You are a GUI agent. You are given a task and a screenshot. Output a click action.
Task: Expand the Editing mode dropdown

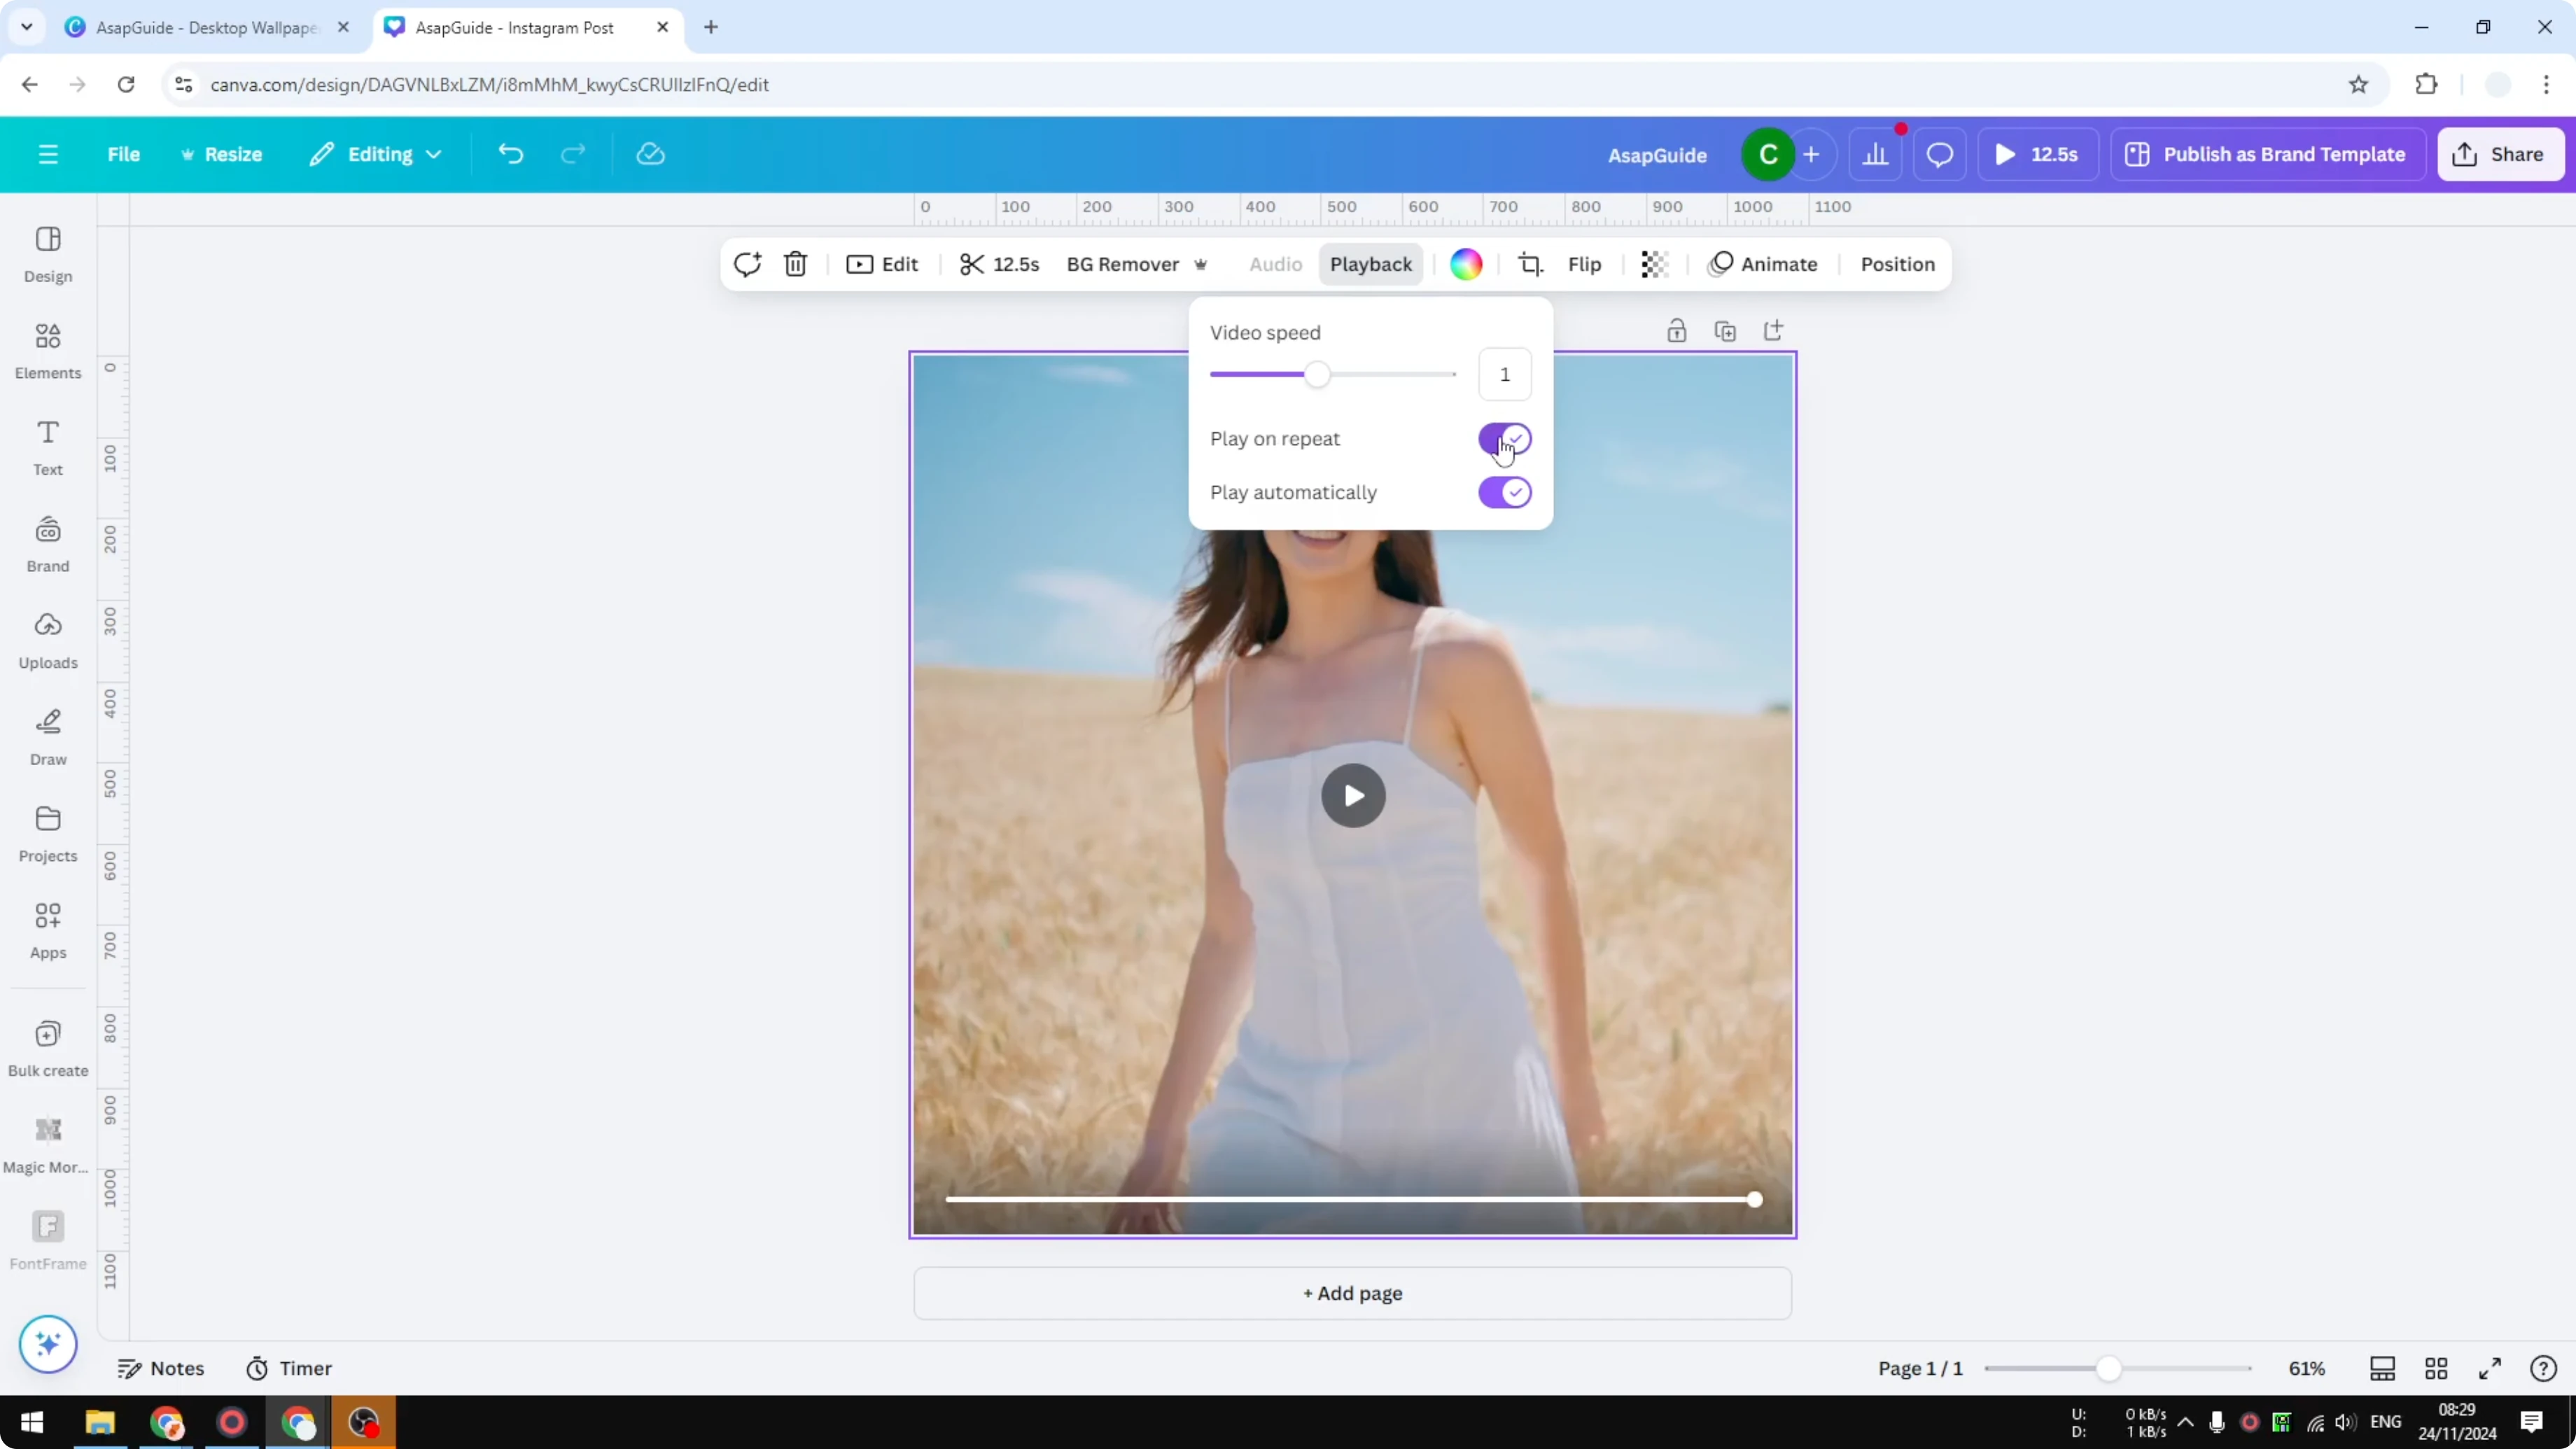click(x=376, y=153)
